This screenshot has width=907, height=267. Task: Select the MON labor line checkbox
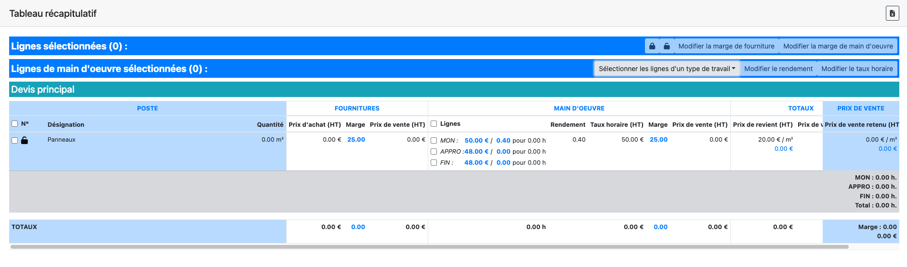(x=434, y=141)
